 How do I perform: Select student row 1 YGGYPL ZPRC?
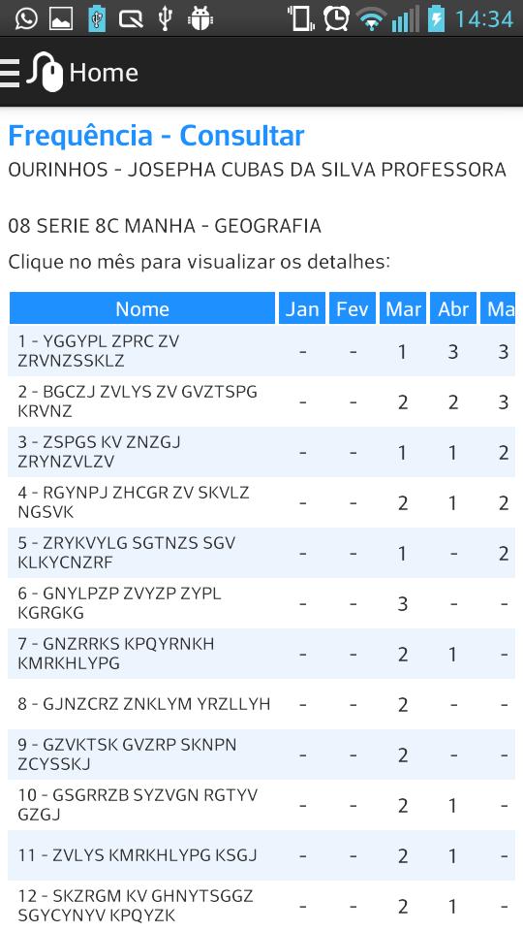(x=261, y=351)
